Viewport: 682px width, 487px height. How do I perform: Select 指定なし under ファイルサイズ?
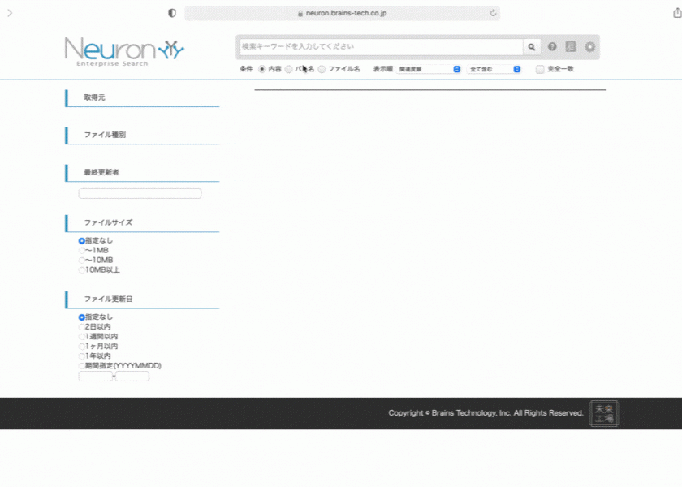82,241
